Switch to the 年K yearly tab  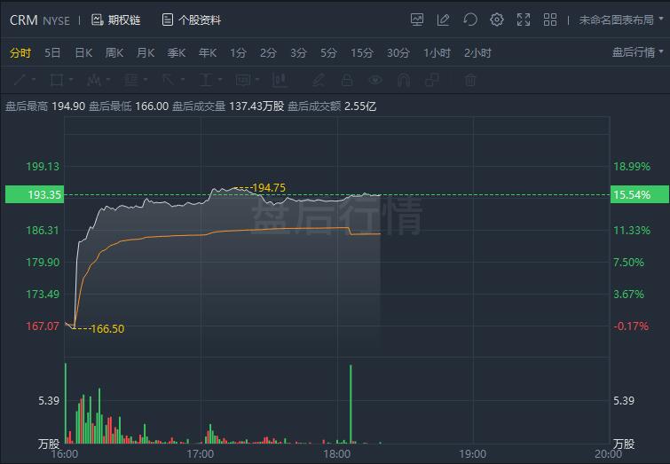click(x=208, y=53)
